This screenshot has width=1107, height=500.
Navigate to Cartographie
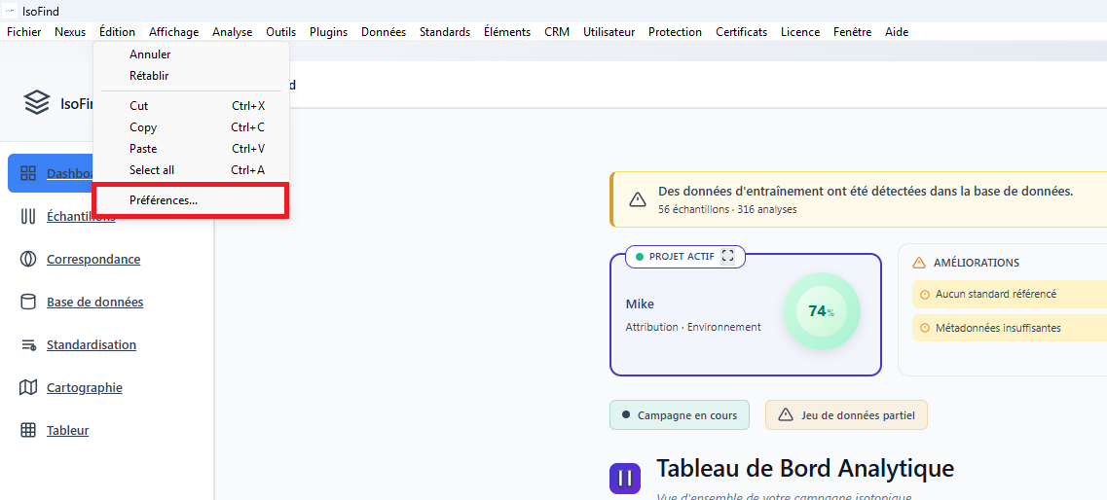coord(84,387)
